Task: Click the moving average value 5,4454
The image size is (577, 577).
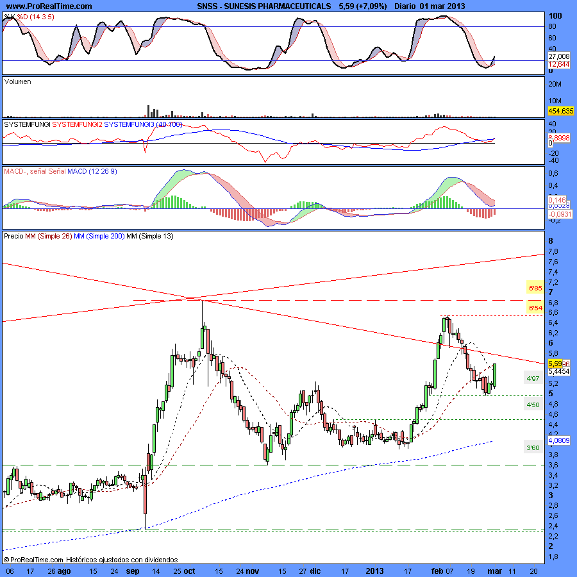Action: click(558, 371)
